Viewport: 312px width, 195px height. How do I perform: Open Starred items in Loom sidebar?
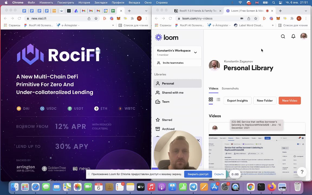[177, 120]
